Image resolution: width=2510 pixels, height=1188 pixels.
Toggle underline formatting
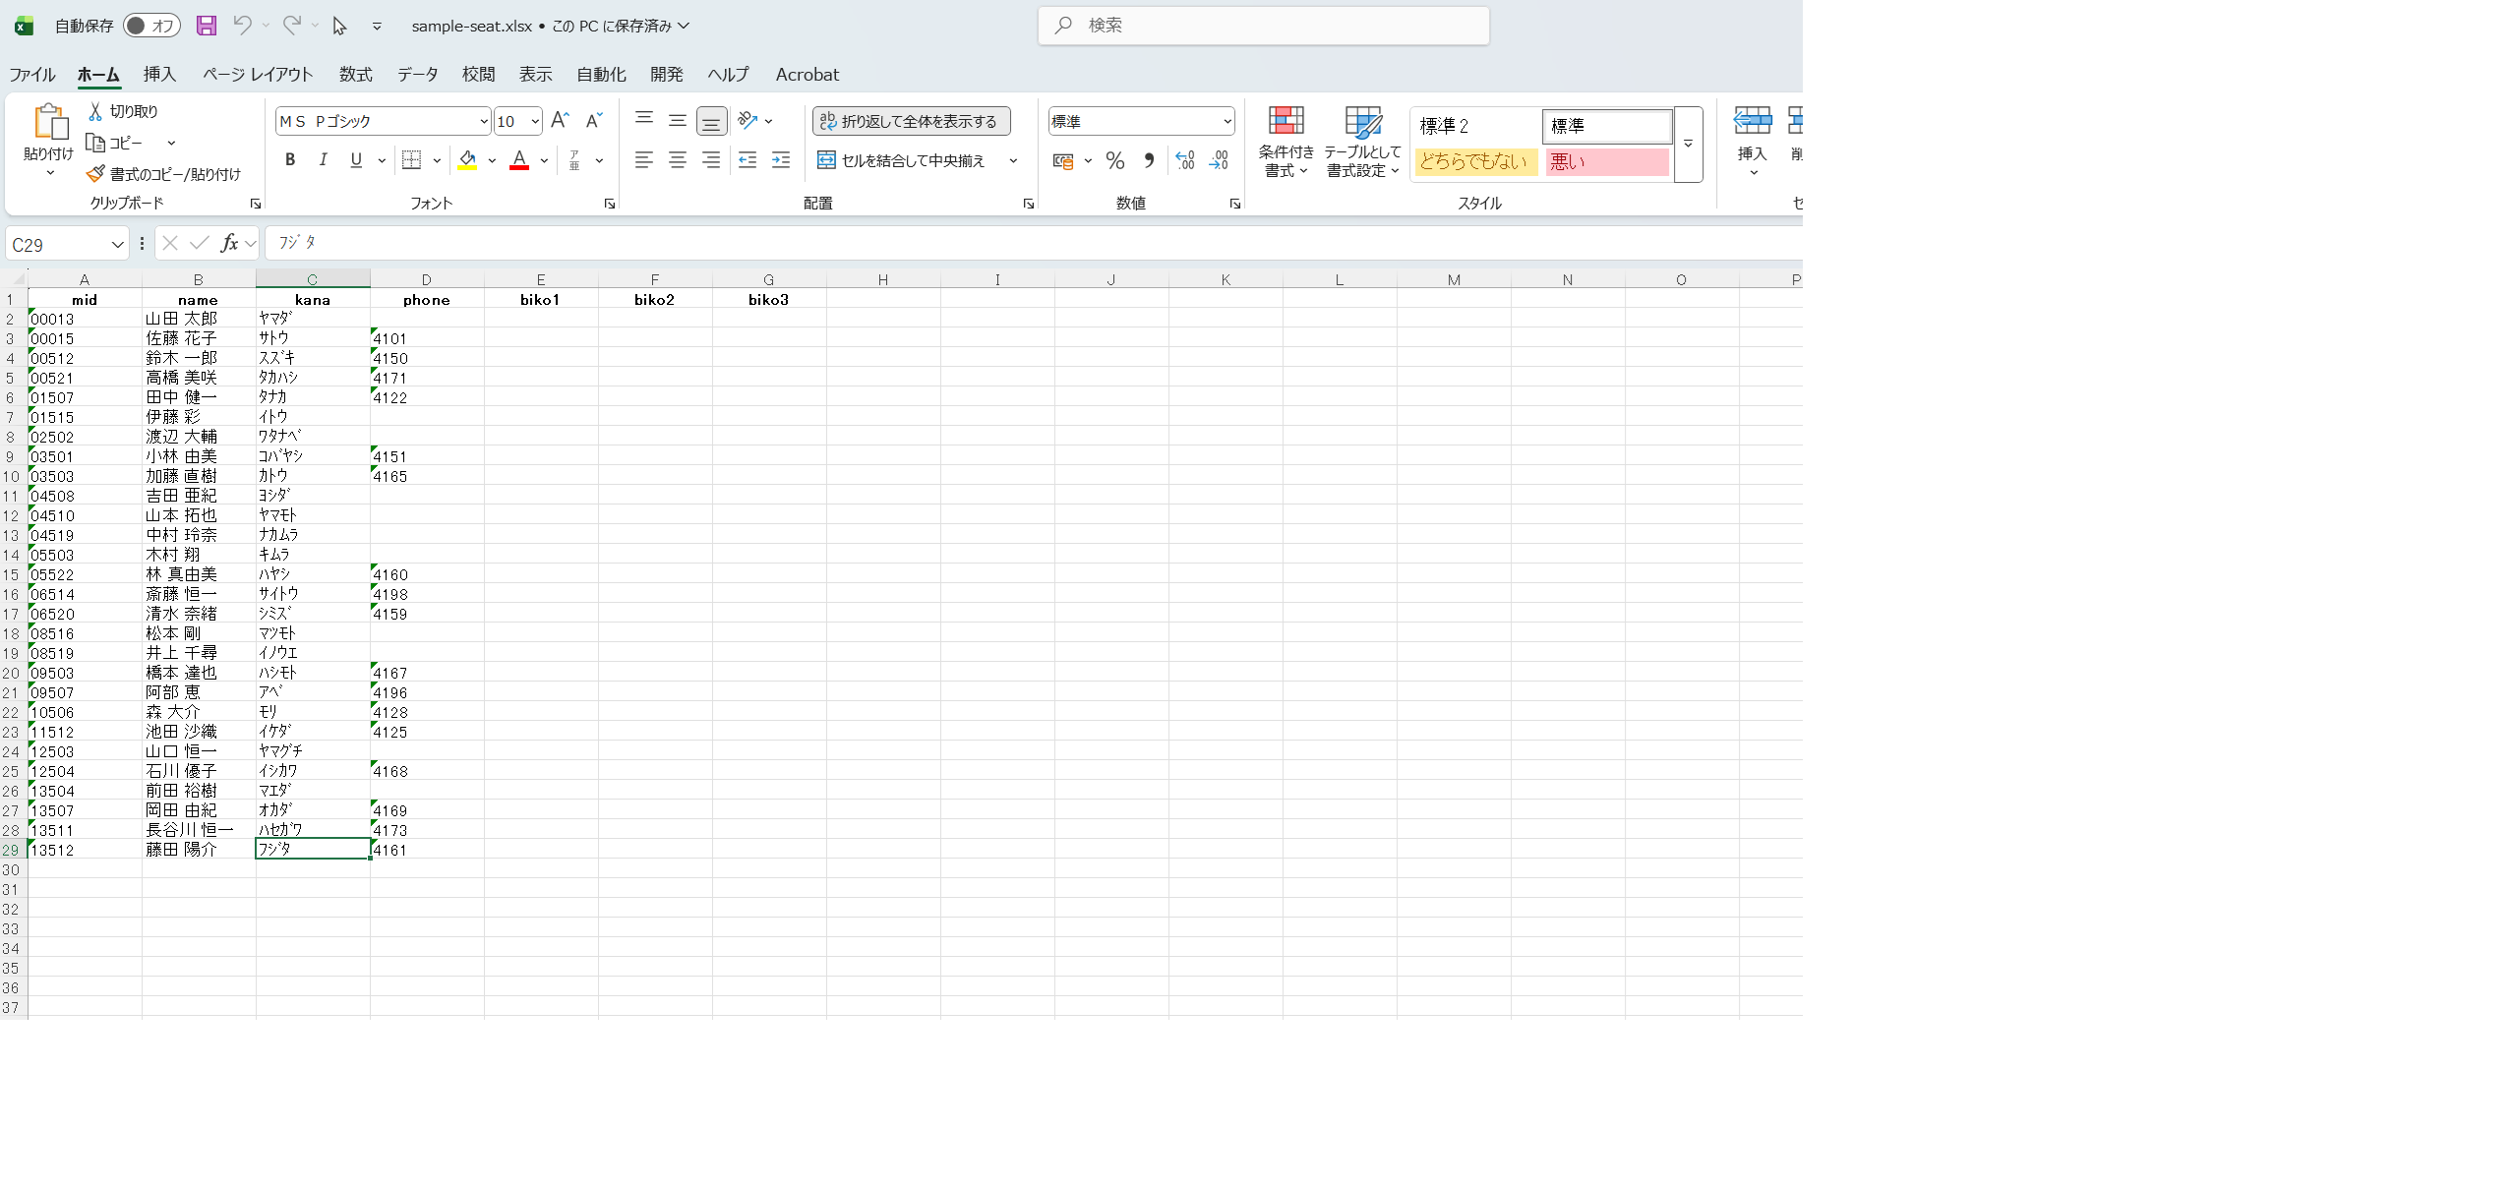click(355, 159)
